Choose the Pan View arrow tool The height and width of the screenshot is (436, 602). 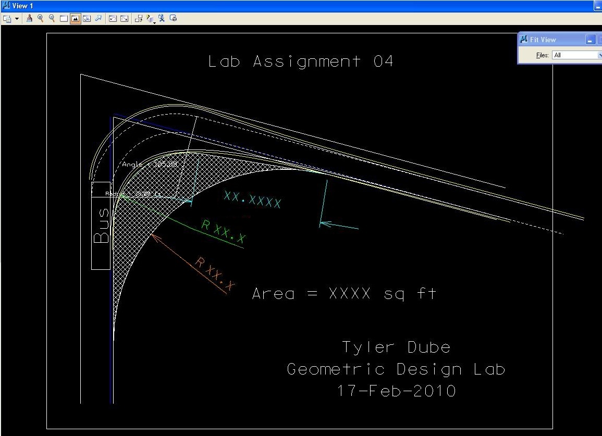point(98,18)
